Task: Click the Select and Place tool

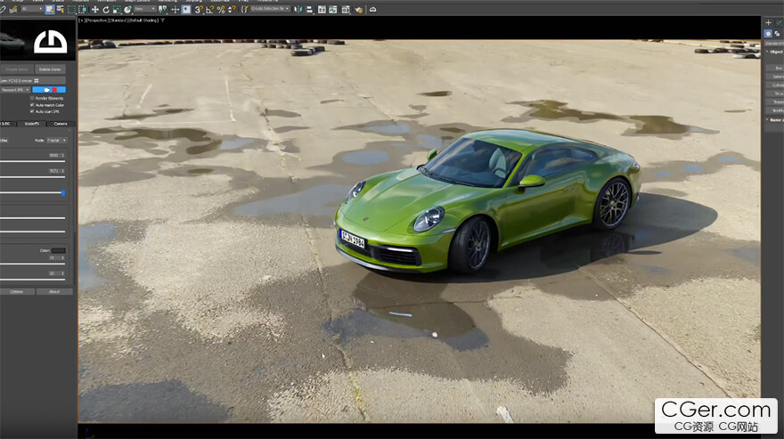Action: click(x=127, y=10)
